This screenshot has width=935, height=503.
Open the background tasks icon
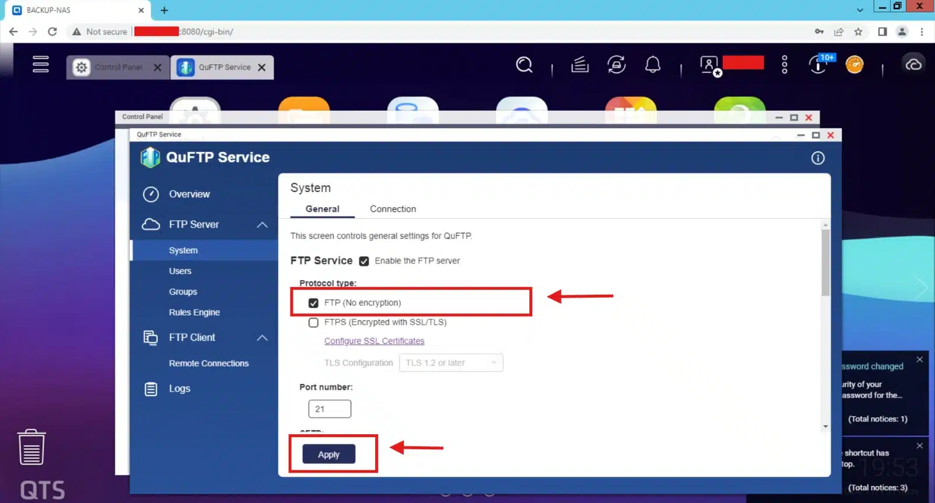pyautogui.click(x=580, y=64)
